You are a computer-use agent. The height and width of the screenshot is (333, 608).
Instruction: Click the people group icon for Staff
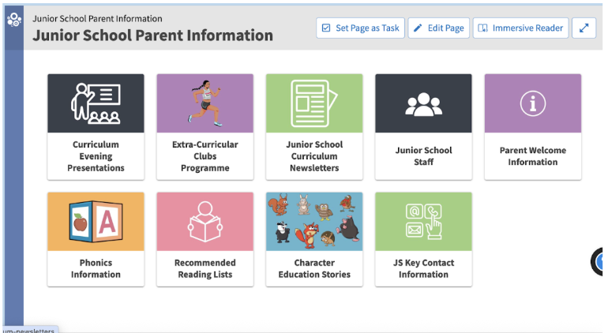(423, 103)
